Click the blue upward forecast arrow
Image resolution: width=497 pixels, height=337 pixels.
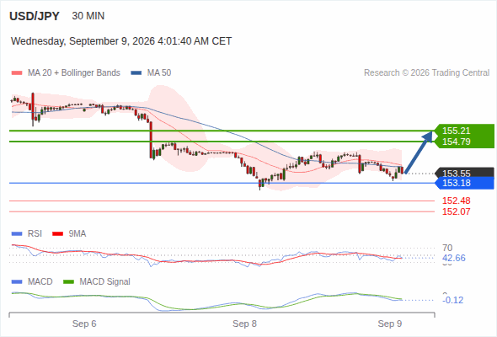(419, 152)
